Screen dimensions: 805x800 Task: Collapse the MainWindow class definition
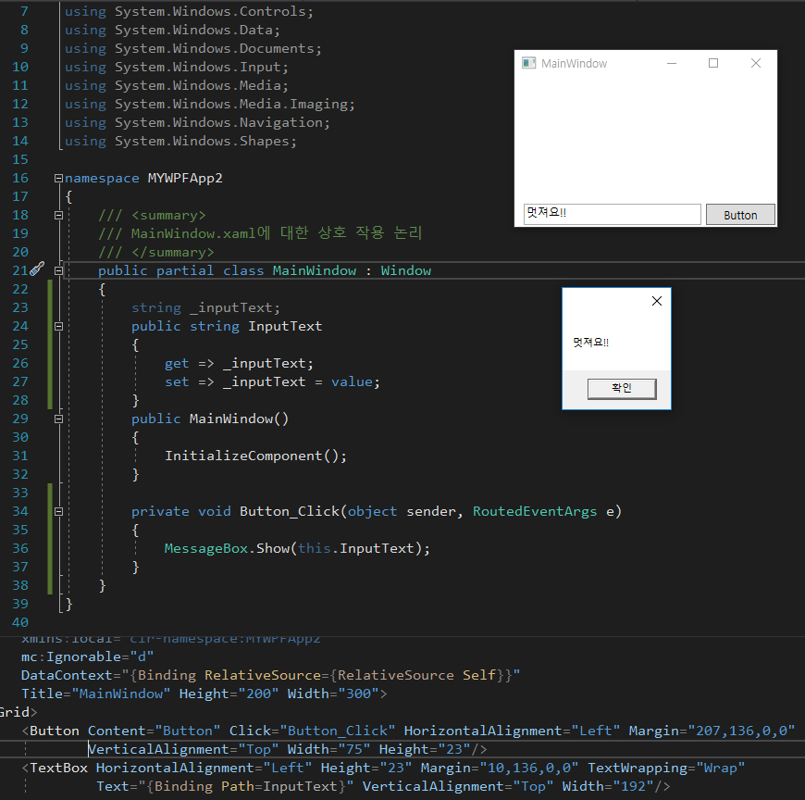click(x=58, y=270)
